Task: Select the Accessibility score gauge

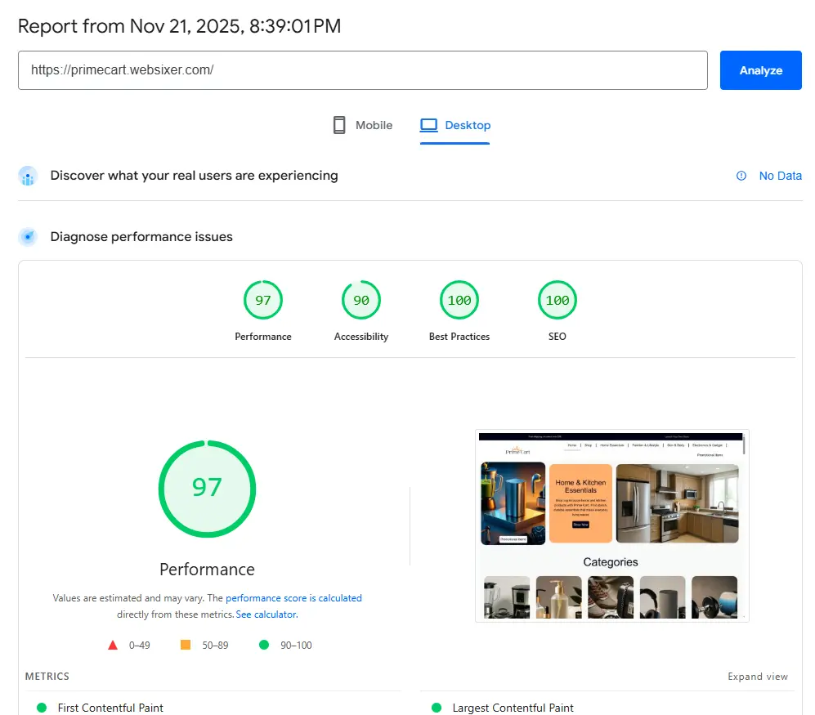Action: pos(360,301)
